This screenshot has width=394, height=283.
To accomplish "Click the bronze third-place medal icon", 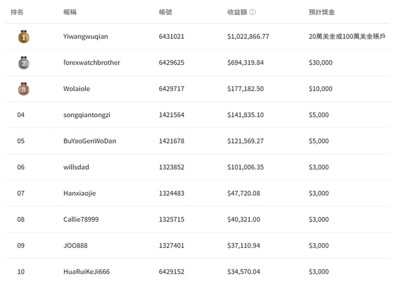I will [x=24, y=89].
